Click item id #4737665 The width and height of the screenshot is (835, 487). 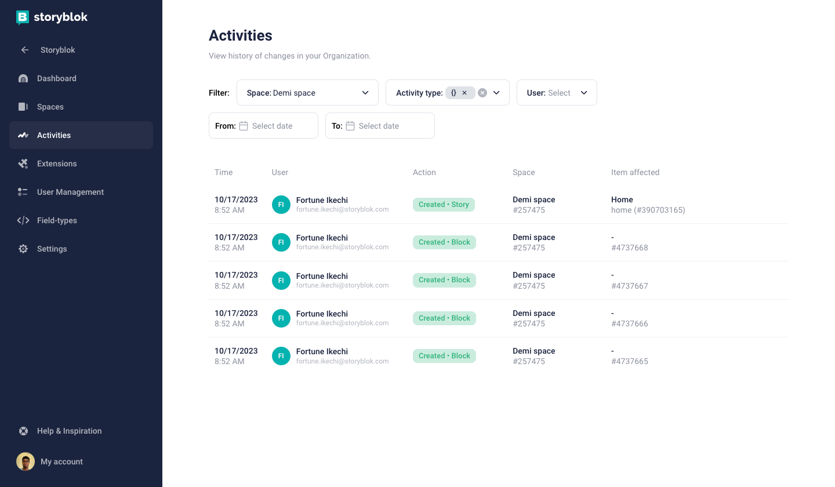(x=630, y=361)
